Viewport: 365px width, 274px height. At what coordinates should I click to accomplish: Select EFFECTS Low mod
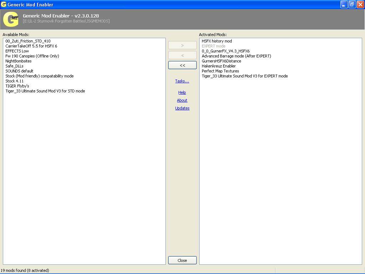tap(17, 51)
